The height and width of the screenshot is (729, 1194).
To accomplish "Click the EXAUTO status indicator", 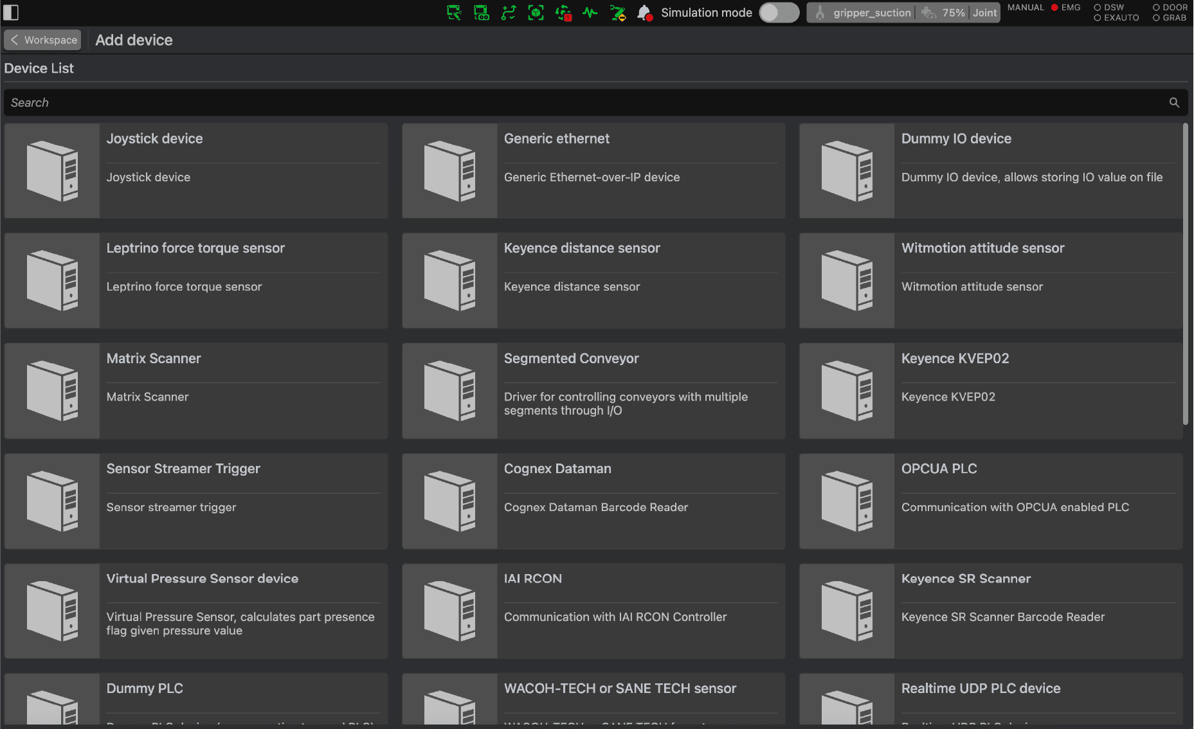I will click(1116, 18).
